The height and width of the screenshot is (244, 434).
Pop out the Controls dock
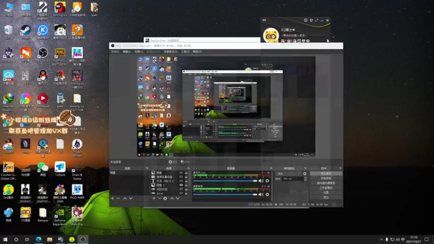pos(340,168)
